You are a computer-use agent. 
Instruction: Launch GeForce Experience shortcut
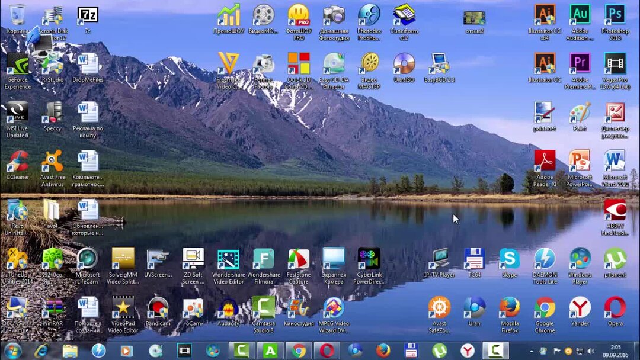click(x=17, y=71)
